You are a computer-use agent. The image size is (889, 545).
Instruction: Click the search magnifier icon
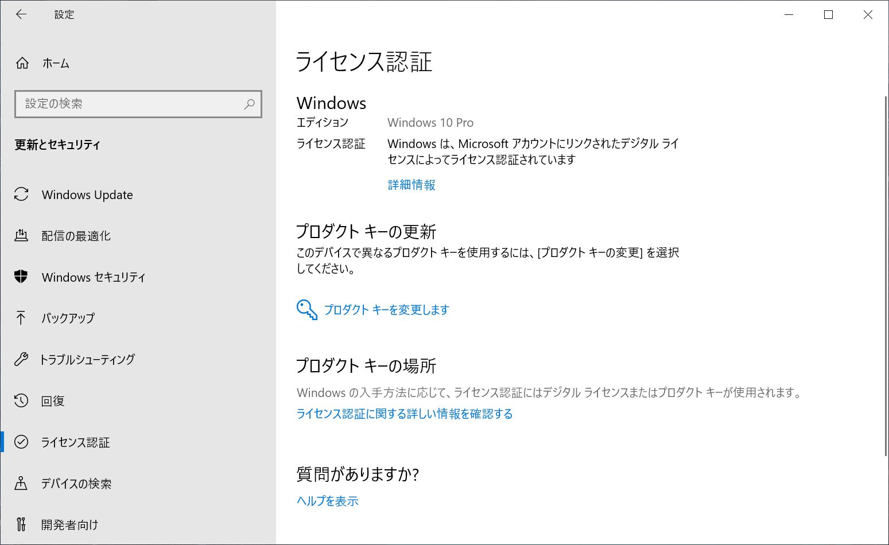click(x=249, y=104)
